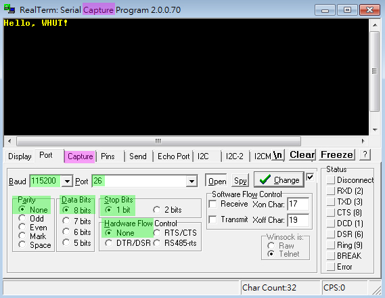
Task: Open the Capture tab
Action: pos(80,156)
